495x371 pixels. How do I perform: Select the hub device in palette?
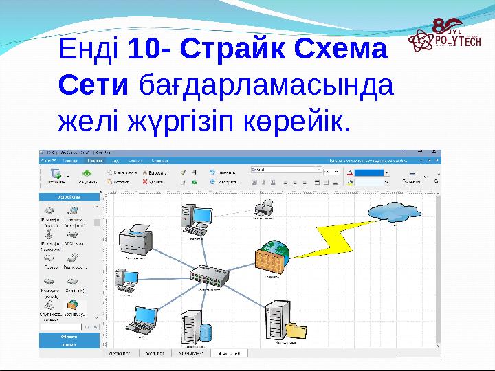tap(74, 285)
